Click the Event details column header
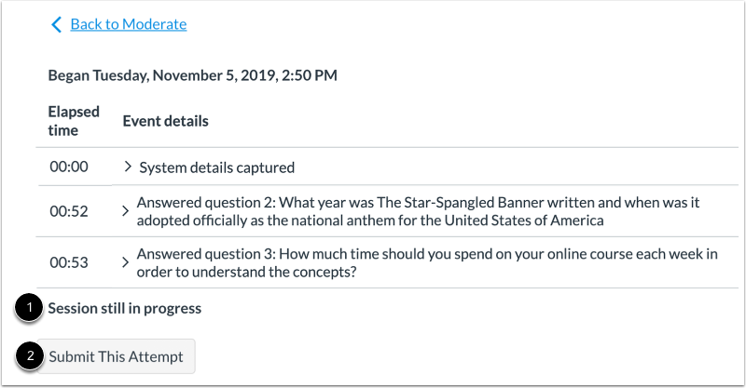Screen dimensions: 746x388 (165, 121)
